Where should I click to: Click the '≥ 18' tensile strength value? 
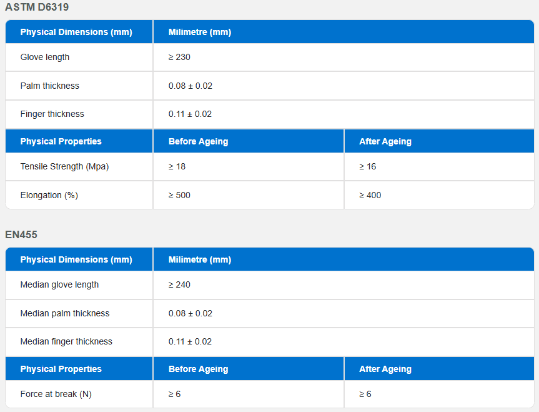click(177, 166)
